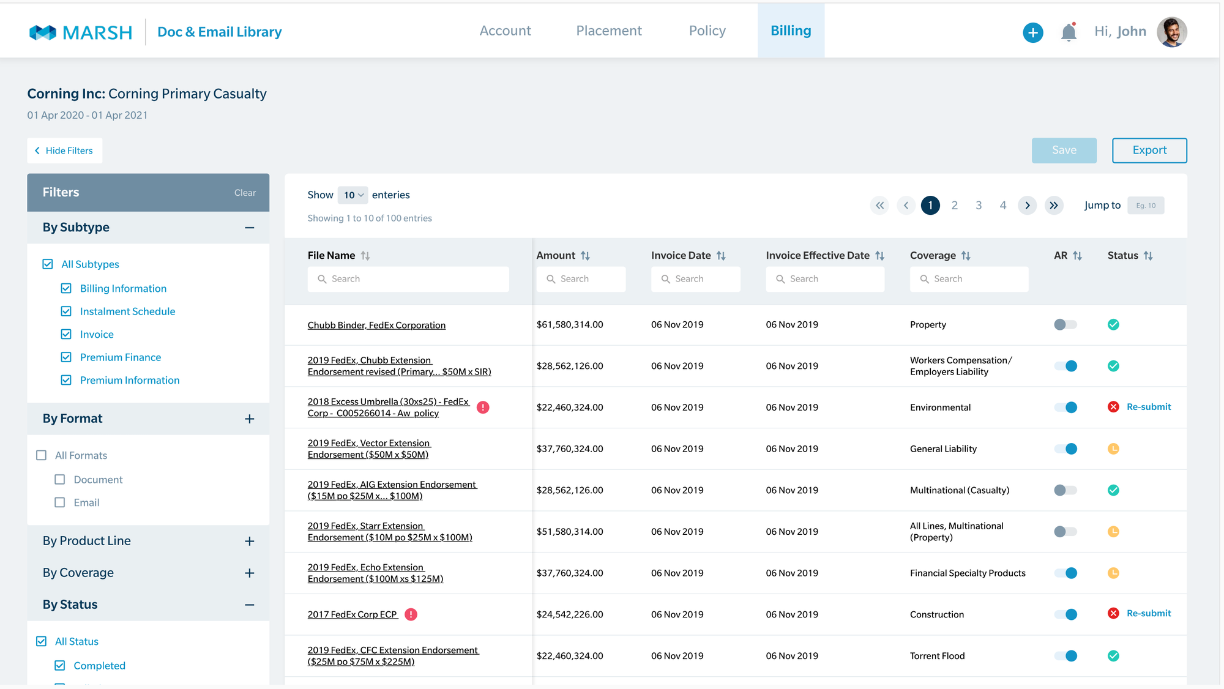Image resolution: width=1224 pixels, height=689 pixels.
Task: Sort table by File Name arrows
Action: coord(365,256)
